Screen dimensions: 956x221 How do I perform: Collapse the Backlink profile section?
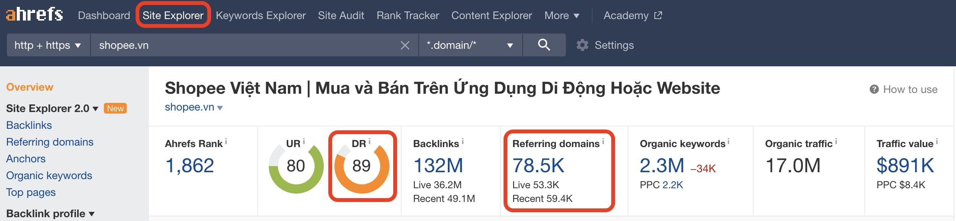click(92, 214)
